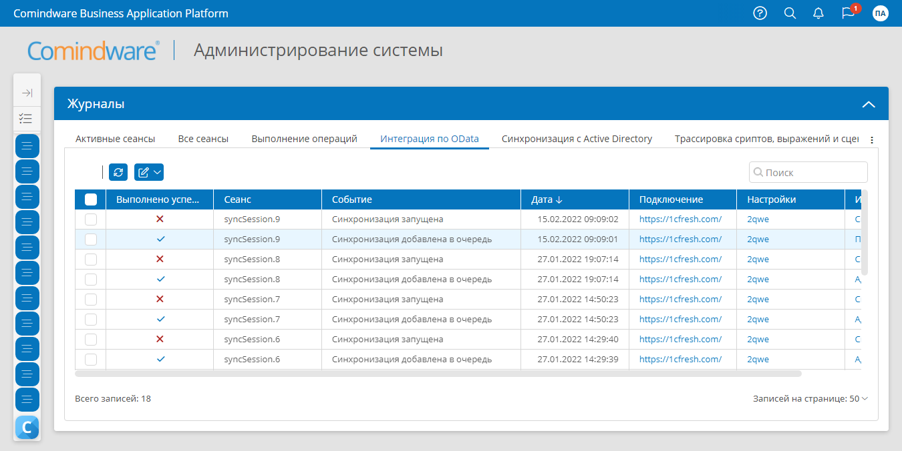Change Записей на странице: 50 dropdown
Viewport: 902px width, 451px height.
(x=810, y=398)
